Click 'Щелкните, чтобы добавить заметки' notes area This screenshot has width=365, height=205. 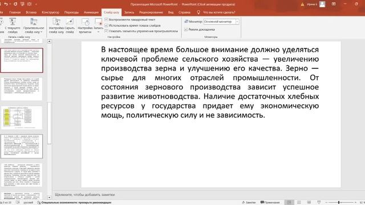pos(85,195)
